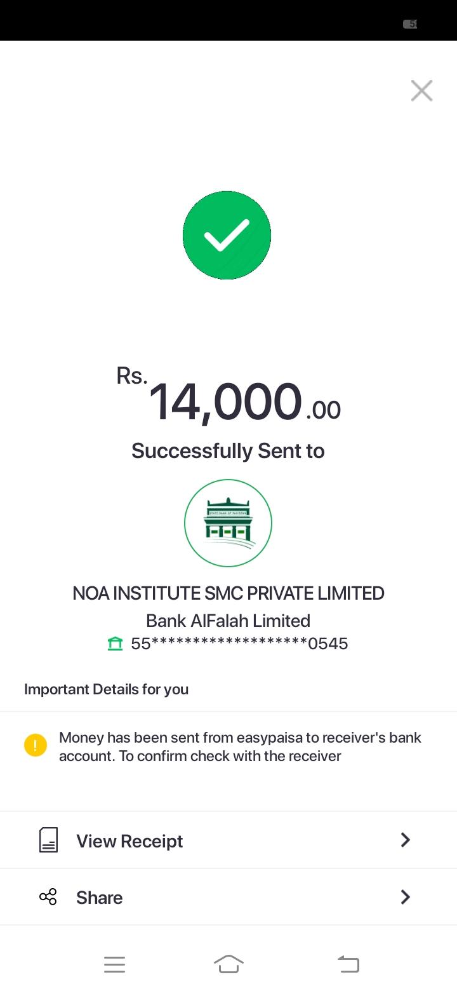This screenshot has height=991, width=457.
Task: Tap the Important Details for you heading
Action: (x=106, y=689)
